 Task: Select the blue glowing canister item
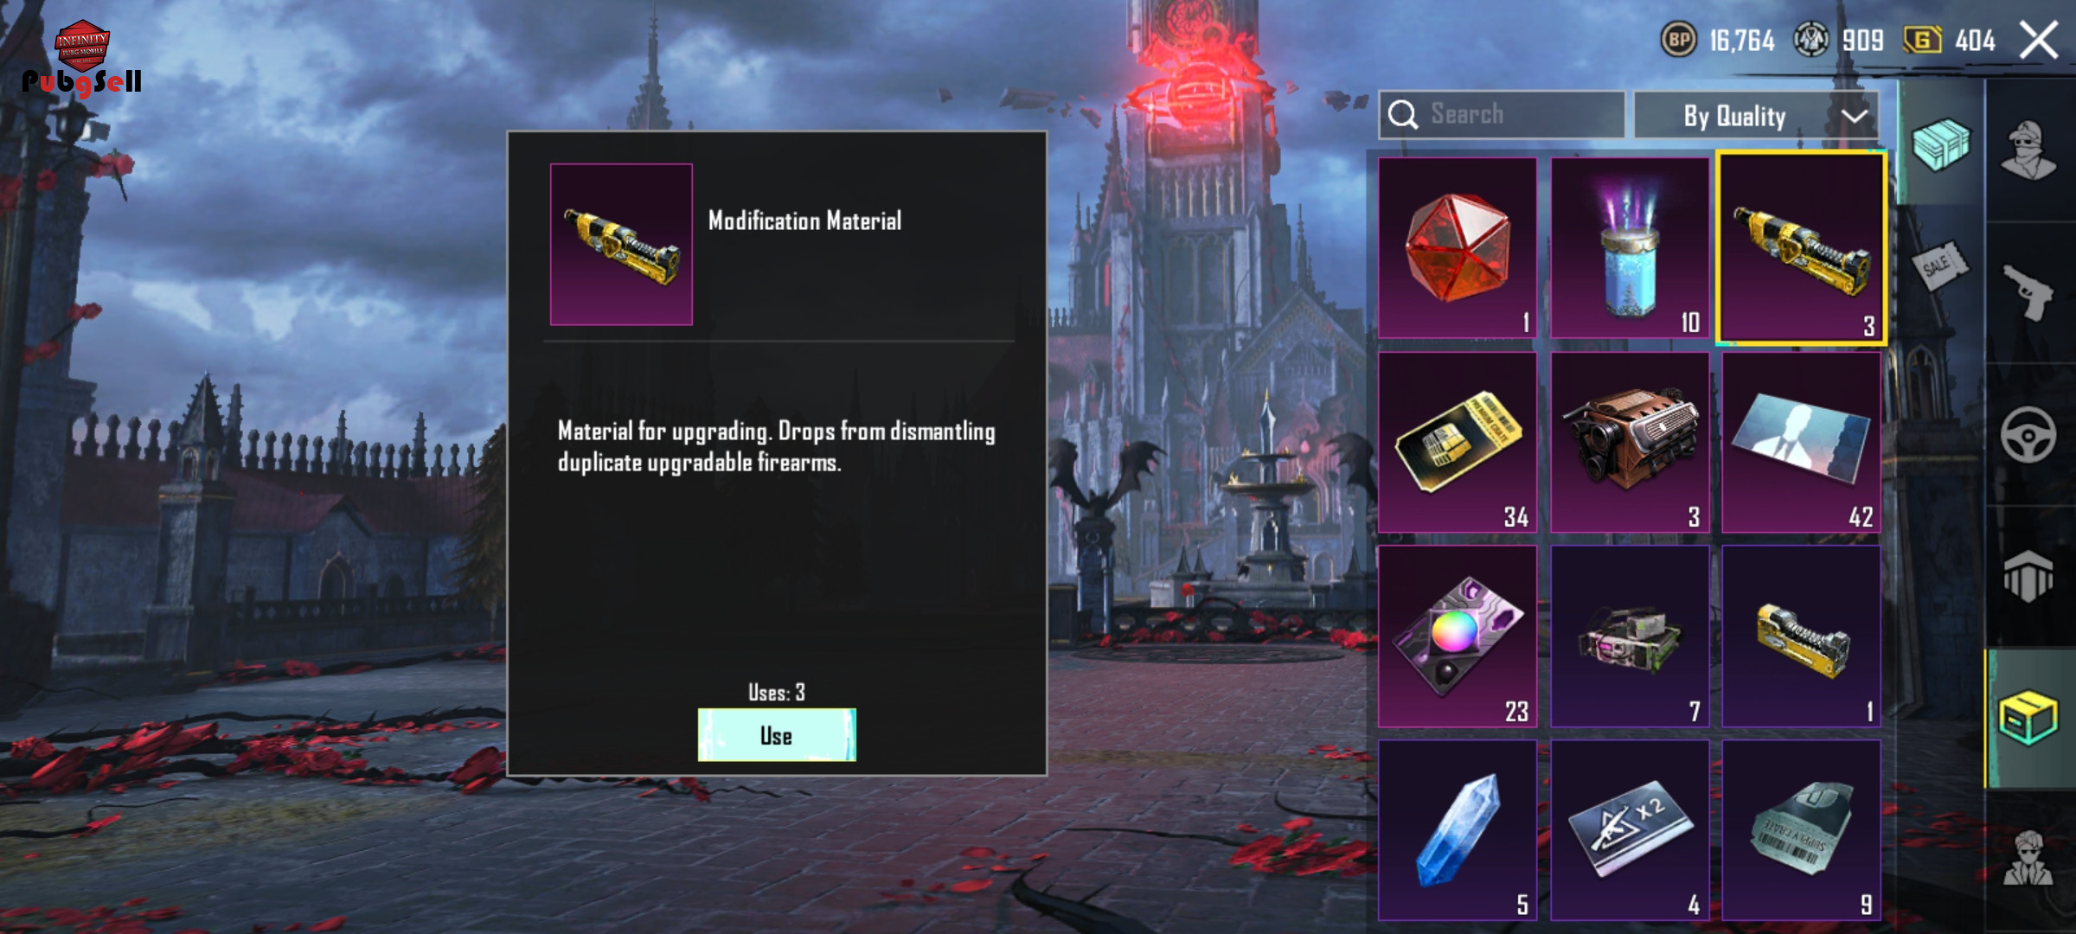[x=1630, y=247]
